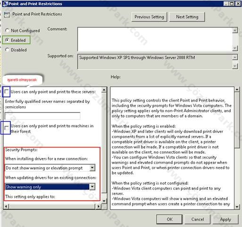Select the Not Configured radio button
Screen dimensions: 242x227
coord(7,31)
